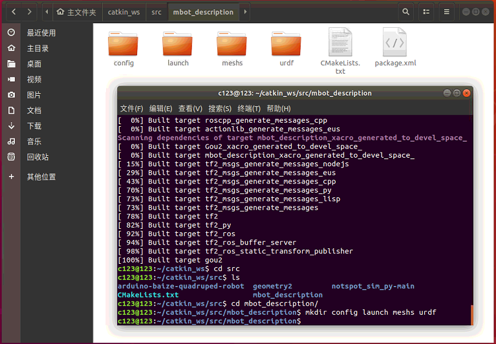Open the file manager search
This screenshot has height=344, width=496.
pos(405,12)
